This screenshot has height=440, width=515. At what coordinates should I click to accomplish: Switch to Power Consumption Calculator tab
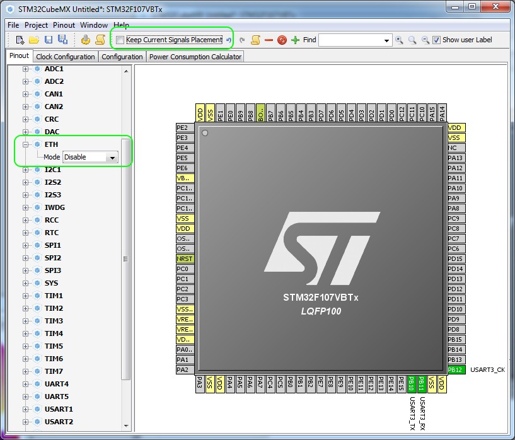pos(195,57)
